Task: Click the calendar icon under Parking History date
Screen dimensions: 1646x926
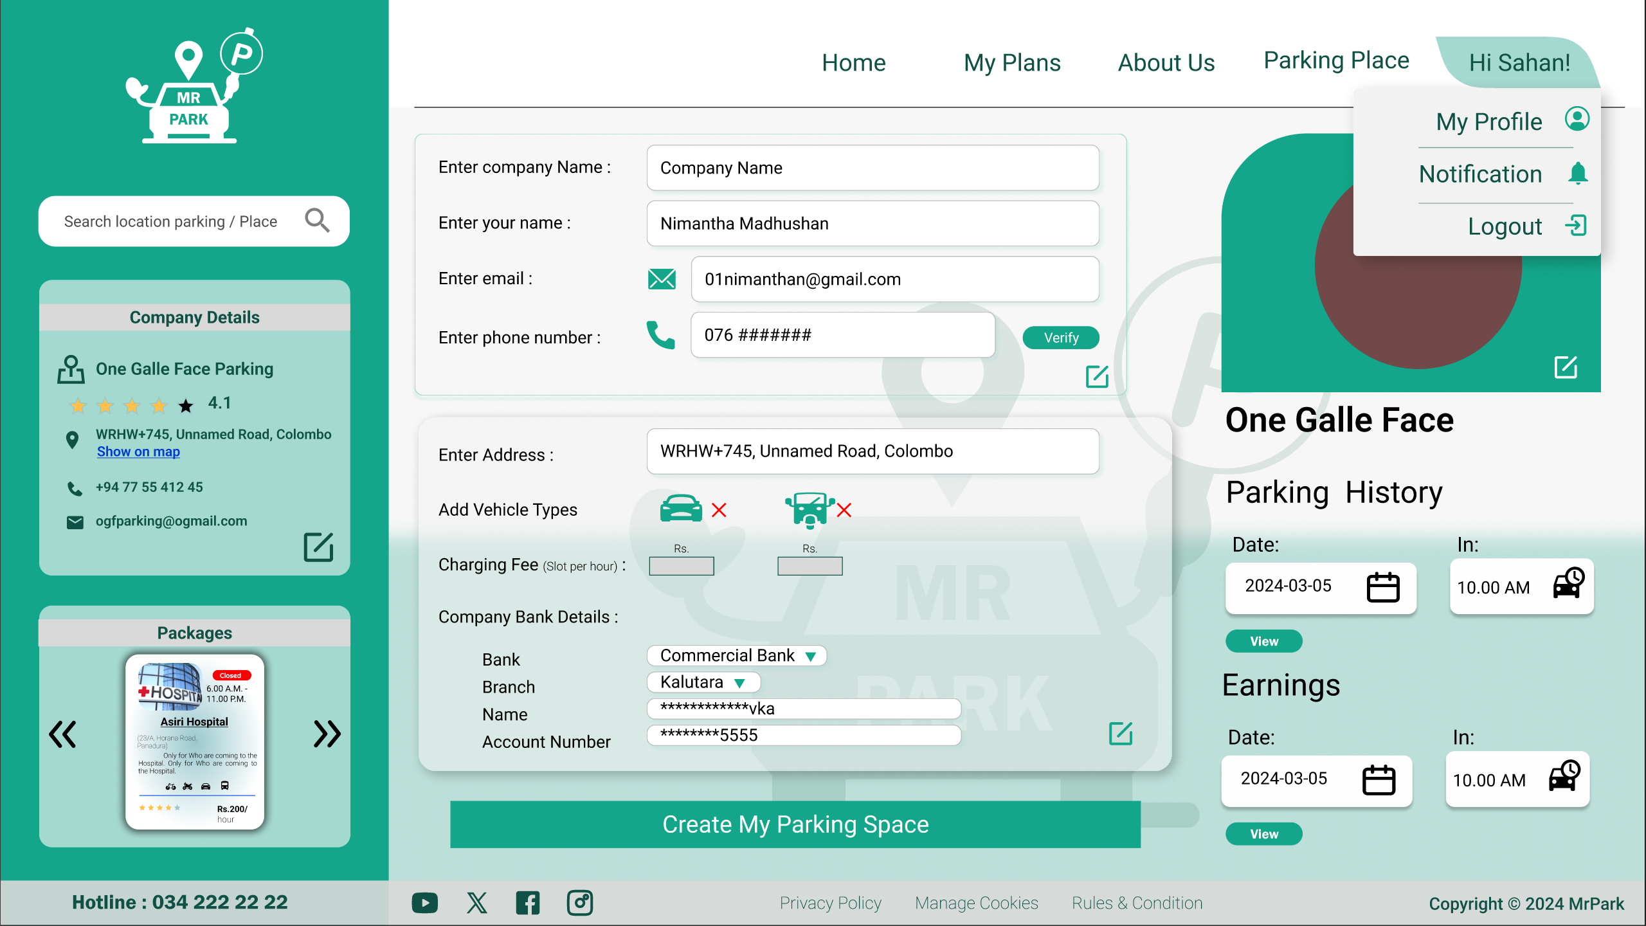Action: [1383, 586]
